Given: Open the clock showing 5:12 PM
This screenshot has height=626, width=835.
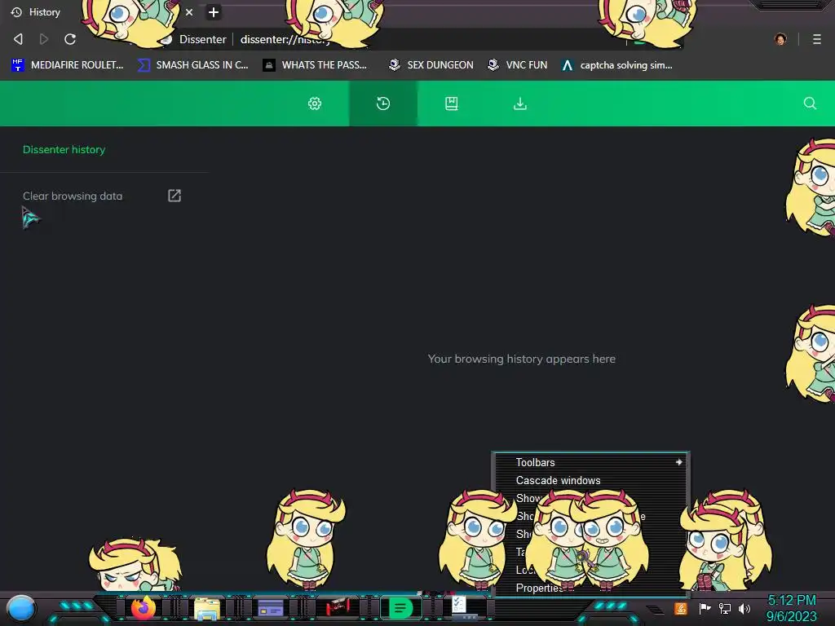Looking at the screenshot, I should pyautogui.click(x=791, y=608).
